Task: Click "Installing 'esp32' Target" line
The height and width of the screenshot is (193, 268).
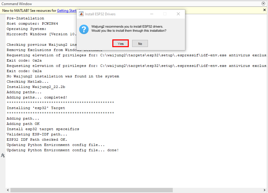Action: [x=36, y=108]
